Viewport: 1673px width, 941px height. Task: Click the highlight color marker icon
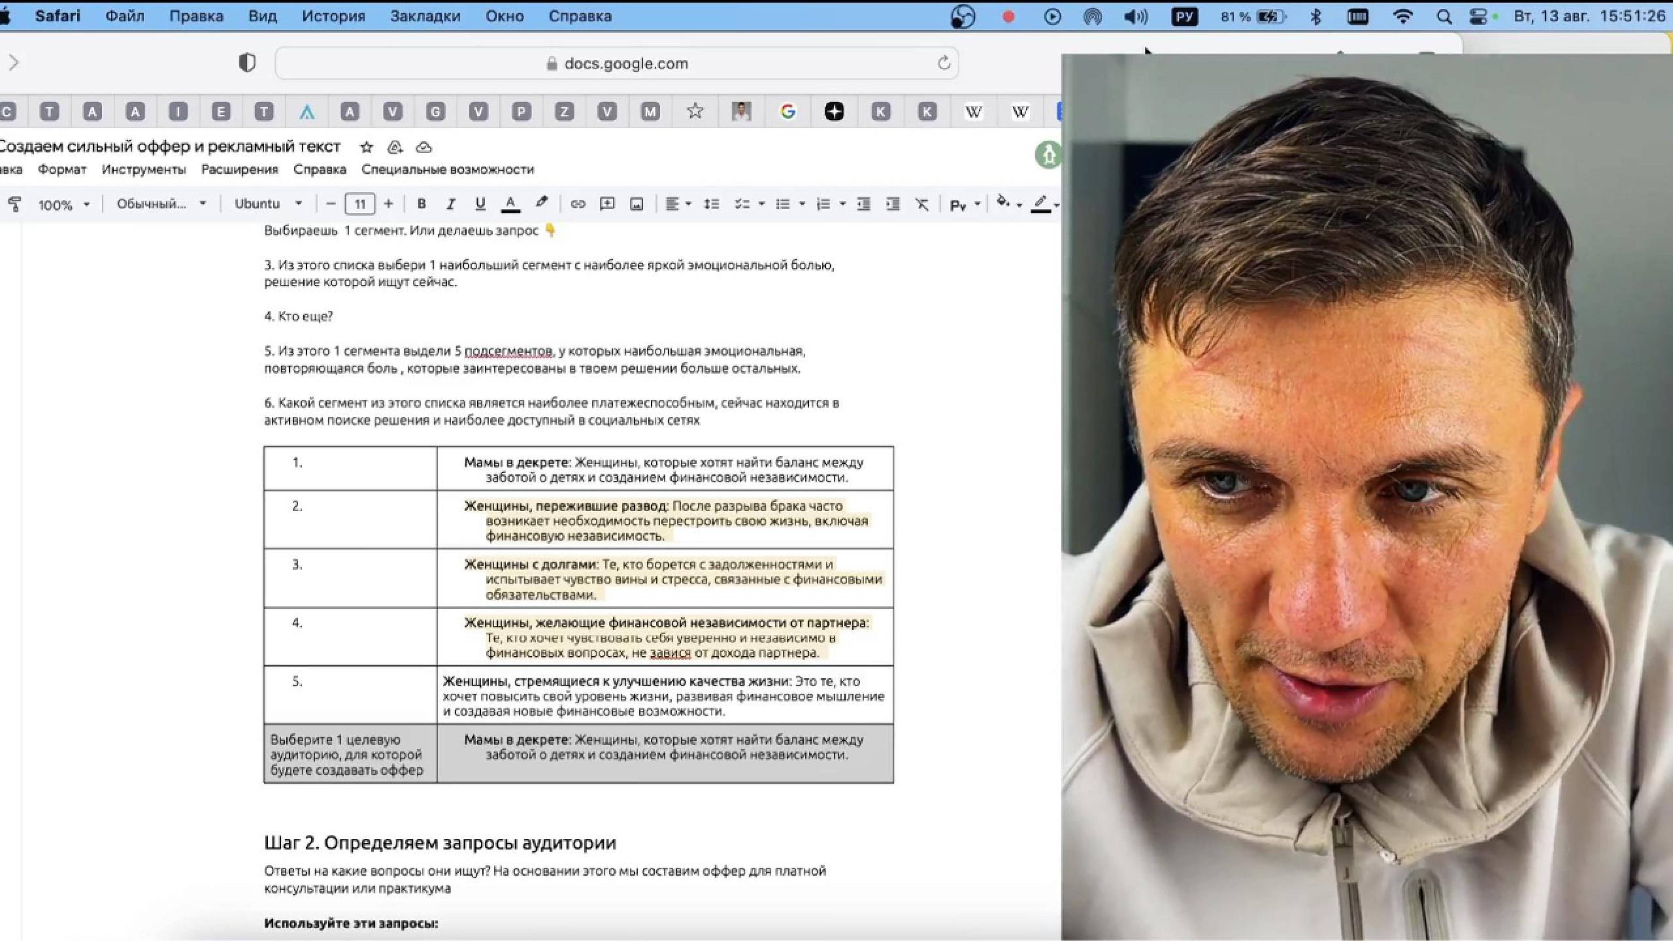pos(541,203)
